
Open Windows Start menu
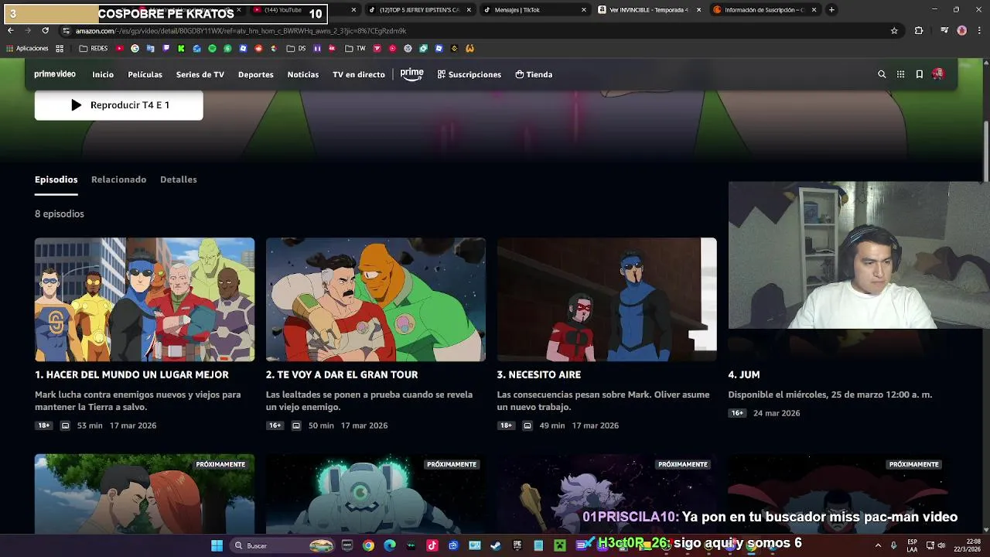[217, 545]
